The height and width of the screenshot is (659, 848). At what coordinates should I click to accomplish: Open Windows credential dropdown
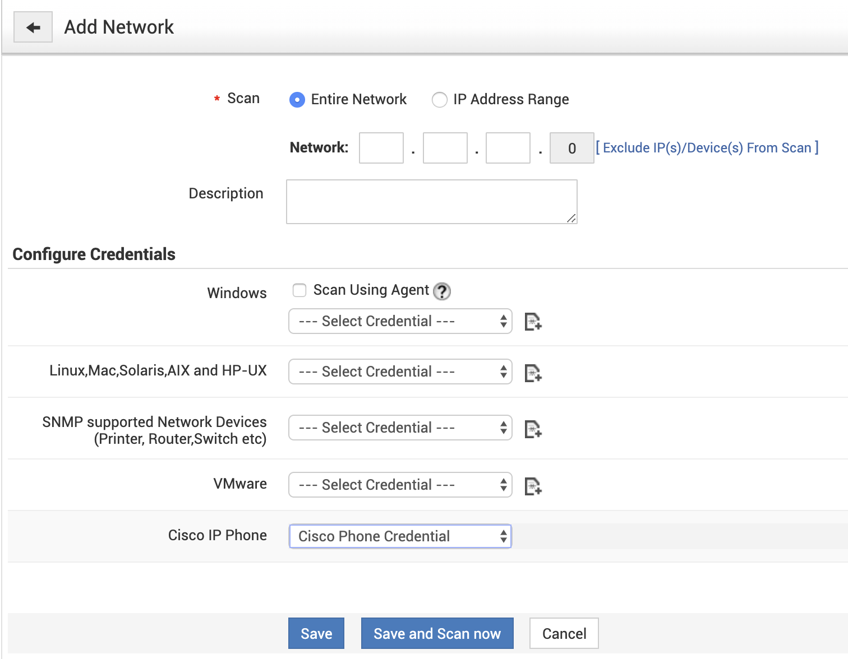[x=400, y=321]
